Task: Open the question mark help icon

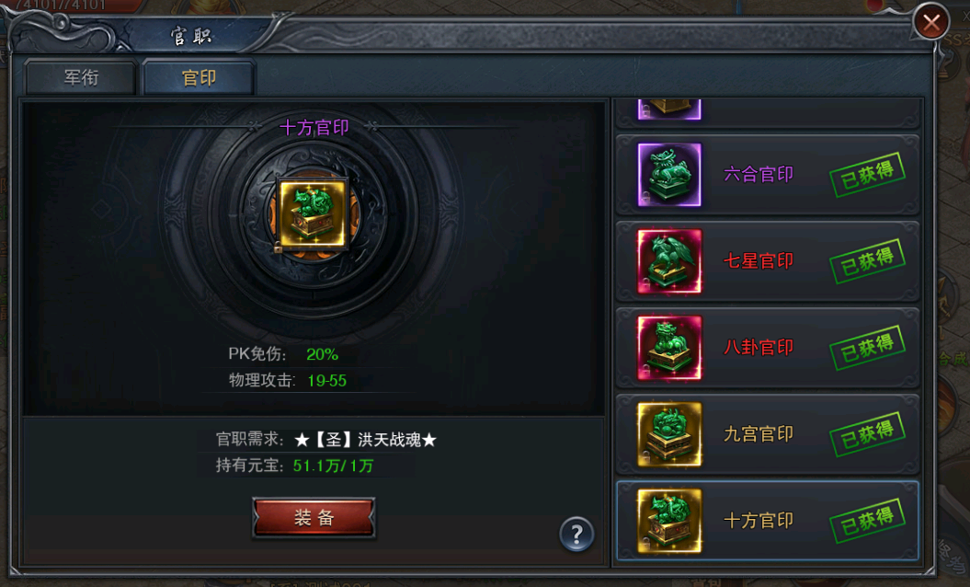Action: point(576,534)
